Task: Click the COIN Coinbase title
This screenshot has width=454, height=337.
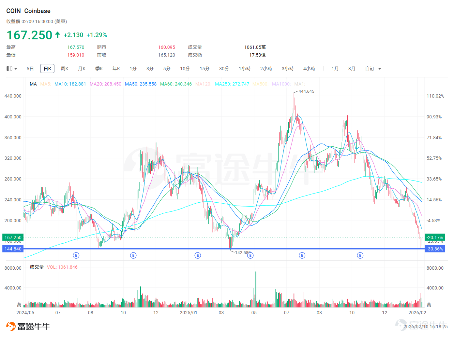Action: pyautogui.click(x=28, y=11)
